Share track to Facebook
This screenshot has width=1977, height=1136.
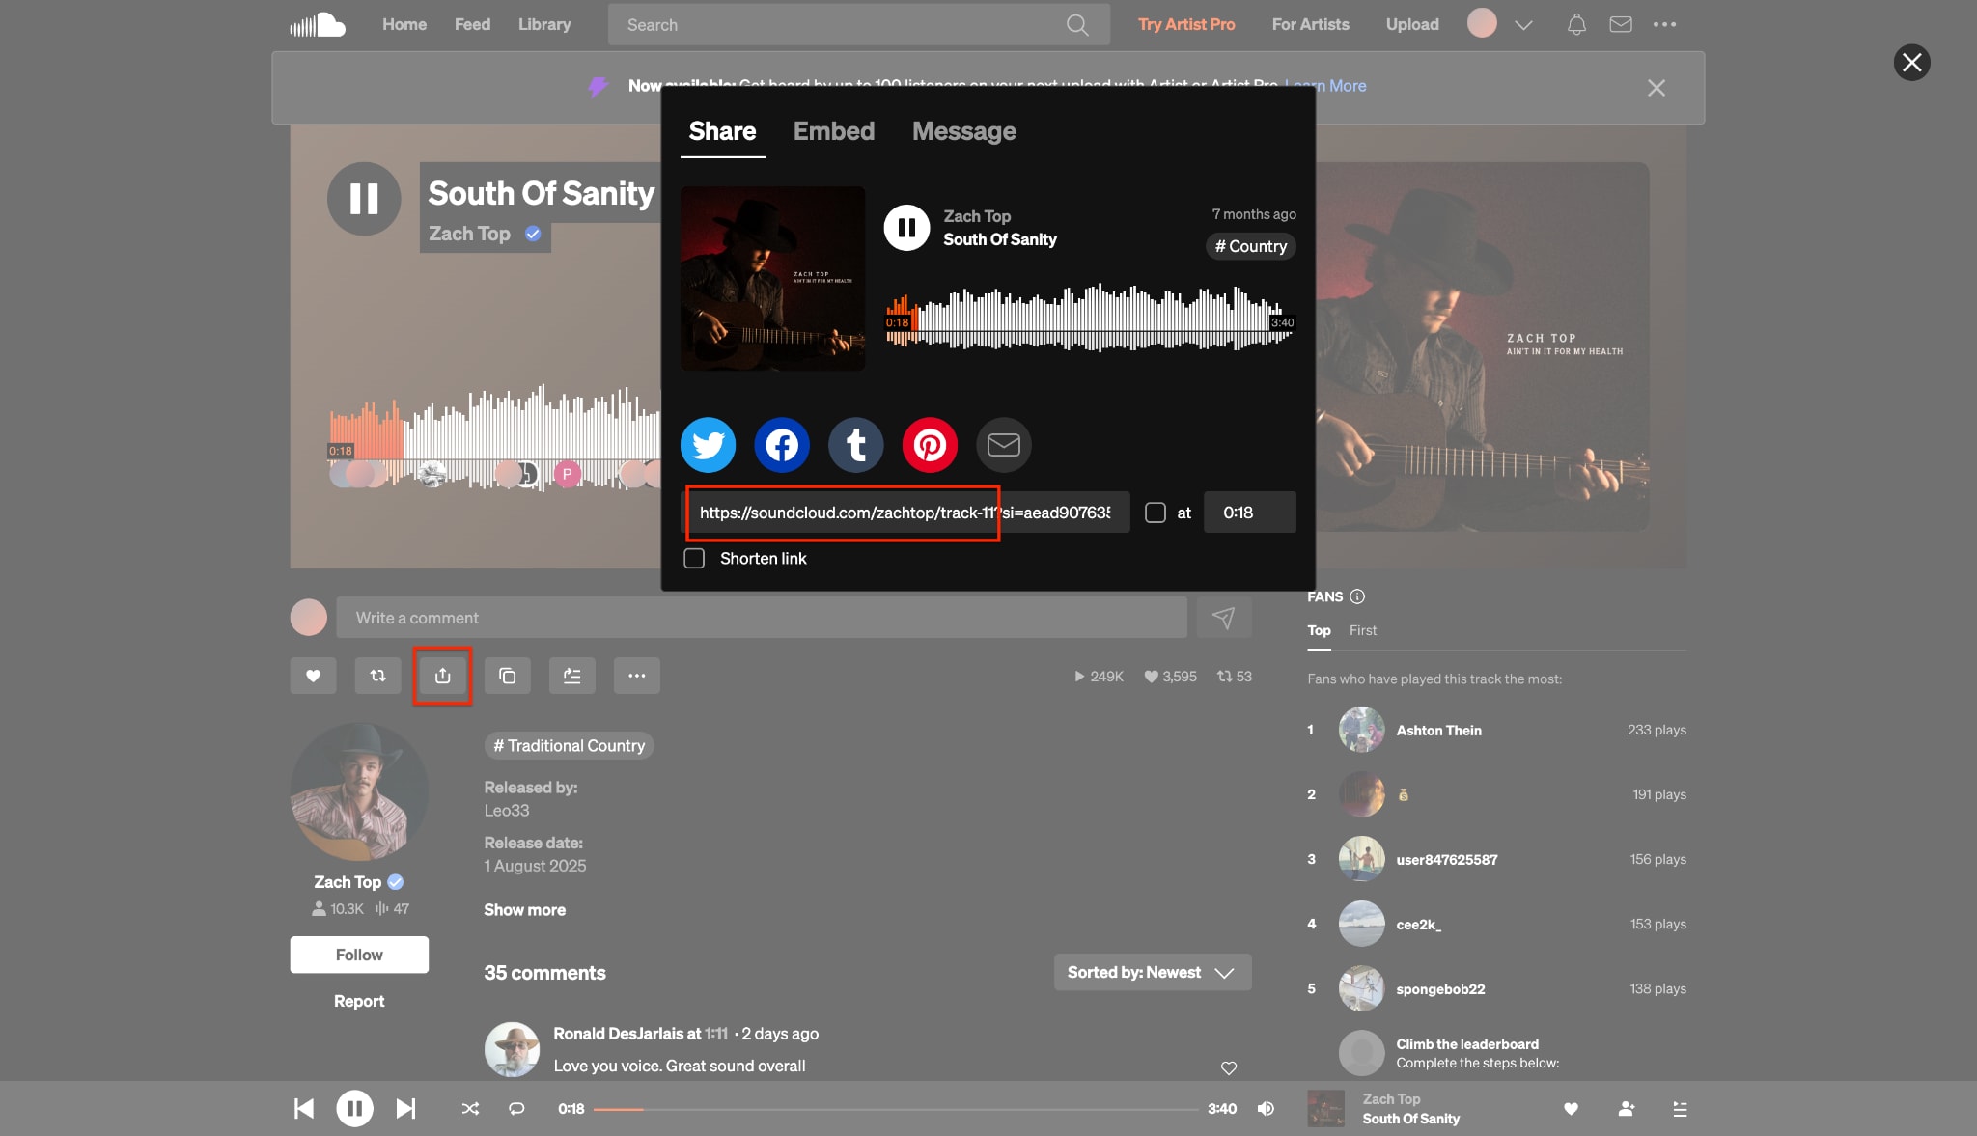click(781, 445)
